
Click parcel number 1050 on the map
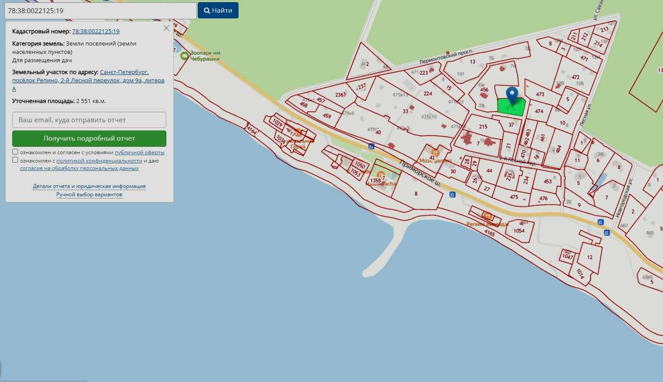click(x=360, y=165)
